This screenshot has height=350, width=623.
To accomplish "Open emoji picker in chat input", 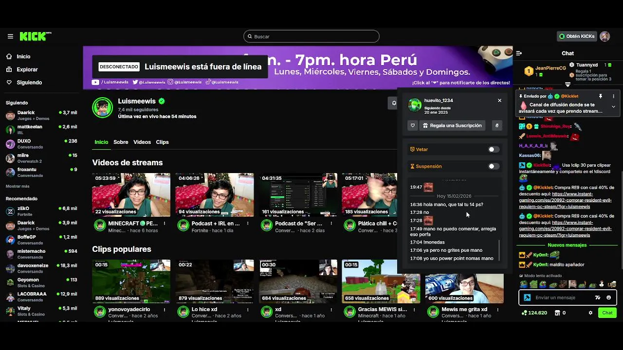I will pos(609,297).
